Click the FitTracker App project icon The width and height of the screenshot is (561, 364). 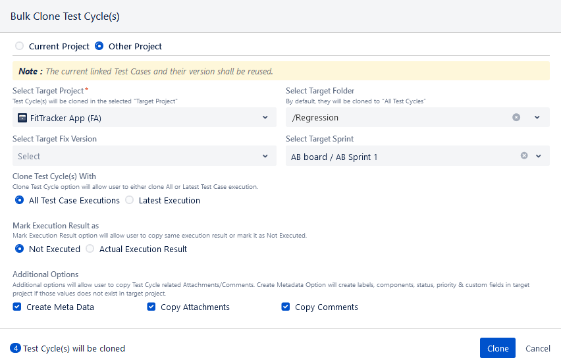(x=22, y=118)
